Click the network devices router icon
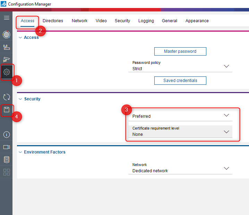Image resolution: width=249 pixels, height=215 pixels. click(6, 47)
